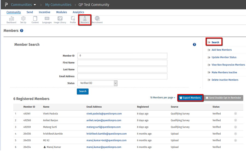246x152 pixels.
Task: Open the Incentive tab
Action: (x=44, y=12)
